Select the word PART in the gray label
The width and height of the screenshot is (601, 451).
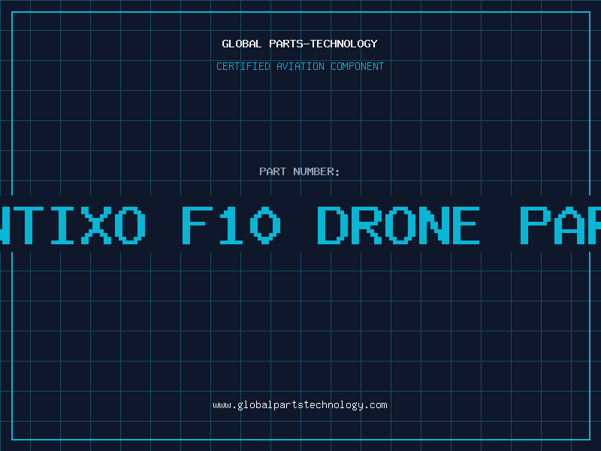pos(273,171)
